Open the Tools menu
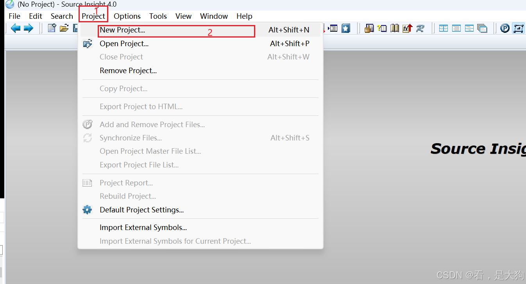526x284 pixels. [x=158, y=16]
